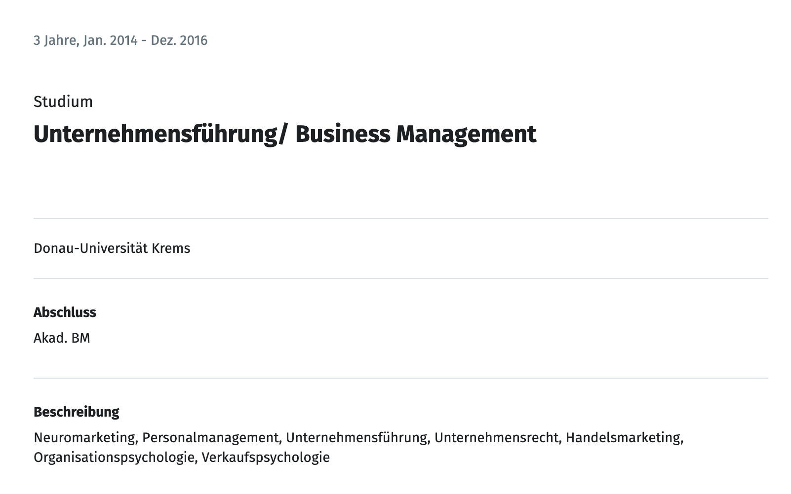Click the word Neuromarketing in description
The image size is (791, 494).
tap(84, 437)
